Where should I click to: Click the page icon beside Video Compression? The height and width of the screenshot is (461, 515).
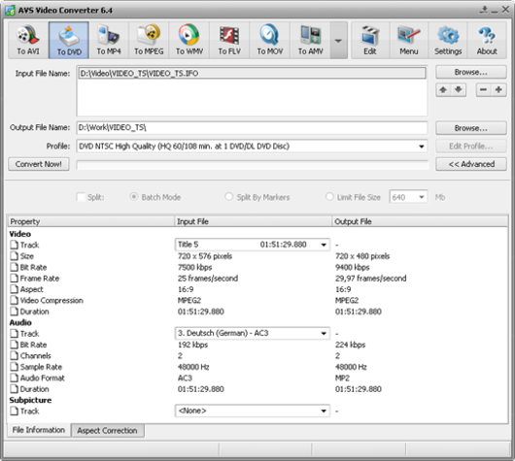14,300
